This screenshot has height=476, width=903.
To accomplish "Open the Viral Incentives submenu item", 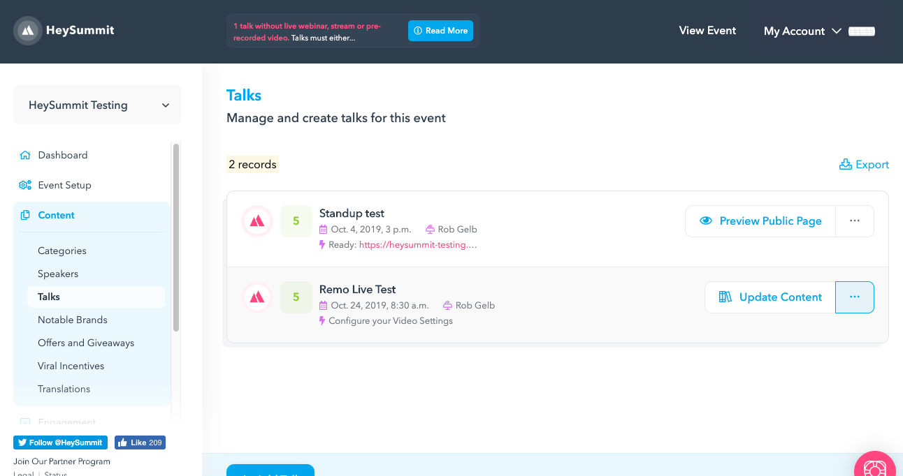I will (71, 366).
